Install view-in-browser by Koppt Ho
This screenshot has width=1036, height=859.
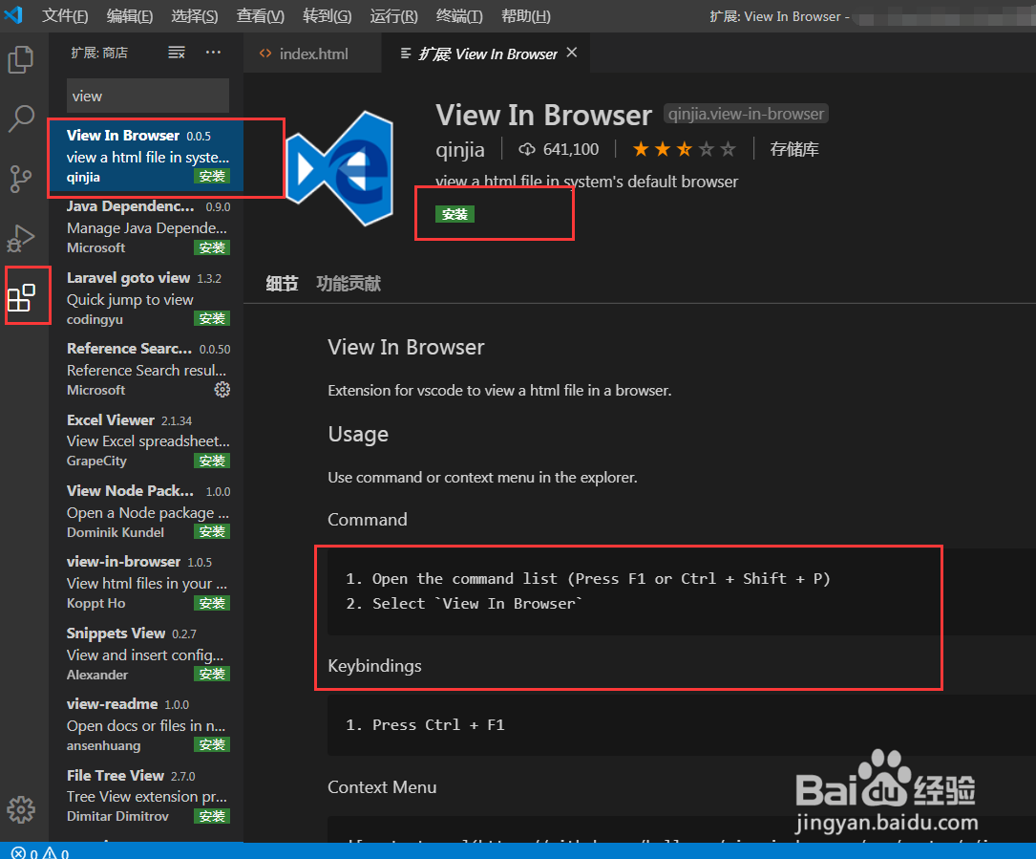[211, 603]
